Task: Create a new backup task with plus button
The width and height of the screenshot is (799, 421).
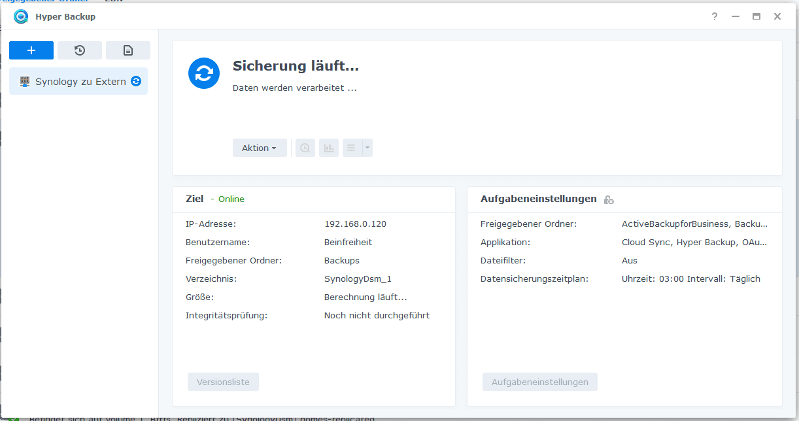Action: 31,50
